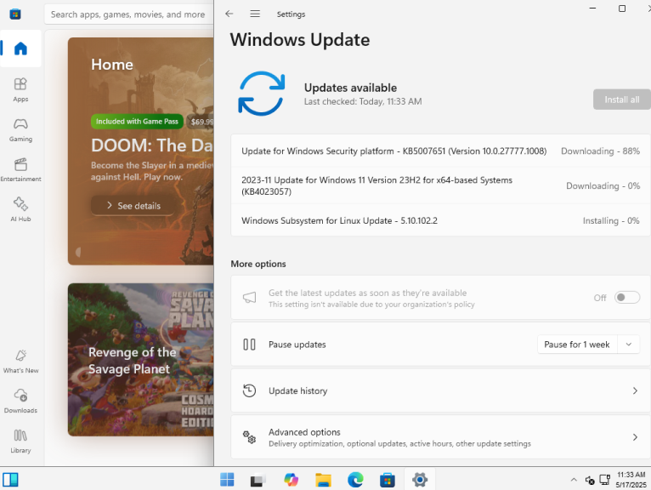Viewport: 651px width, 490px height.
Task: Open Downloads in Store sidebar
Action: click(20, 401)
